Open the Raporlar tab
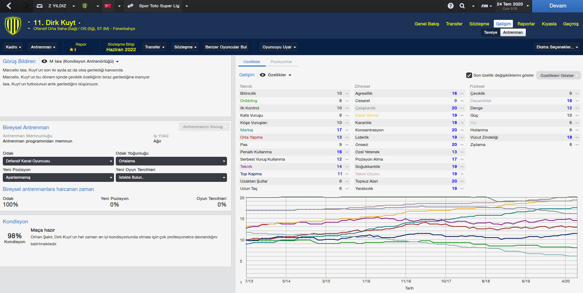Screen dimensions: 583x293 (x=526, y=24)
